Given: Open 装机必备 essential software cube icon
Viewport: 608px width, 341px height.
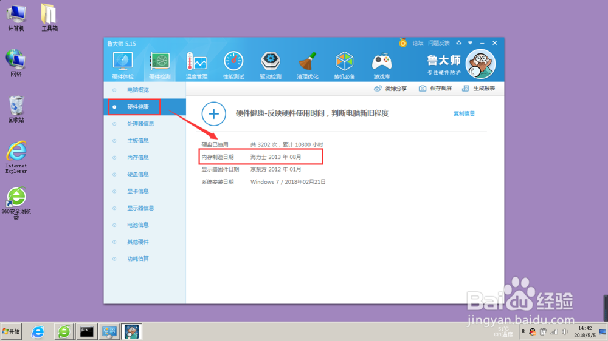Looking at the screenshot, I should [x=344, y=66].
